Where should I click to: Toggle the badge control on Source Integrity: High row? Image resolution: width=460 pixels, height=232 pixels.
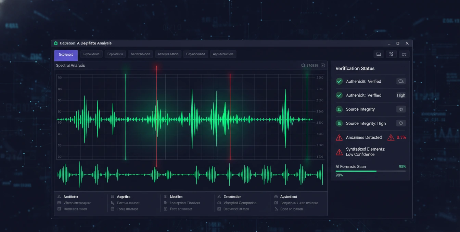(401, 123)
